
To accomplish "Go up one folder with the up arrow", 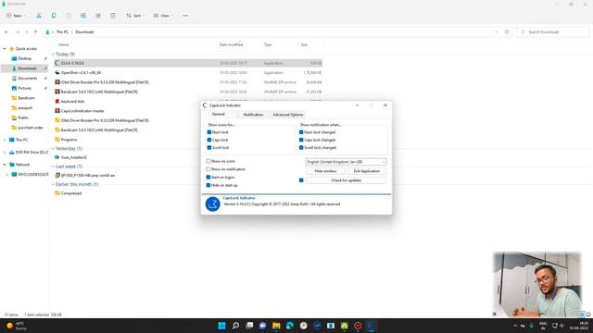I will click(x=35, y=32).
